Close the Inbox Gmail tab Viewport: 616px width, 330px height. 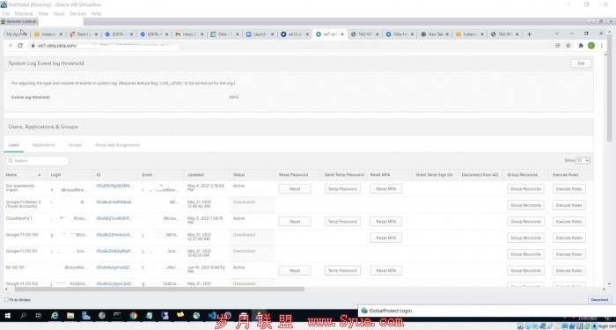[202, 34]
